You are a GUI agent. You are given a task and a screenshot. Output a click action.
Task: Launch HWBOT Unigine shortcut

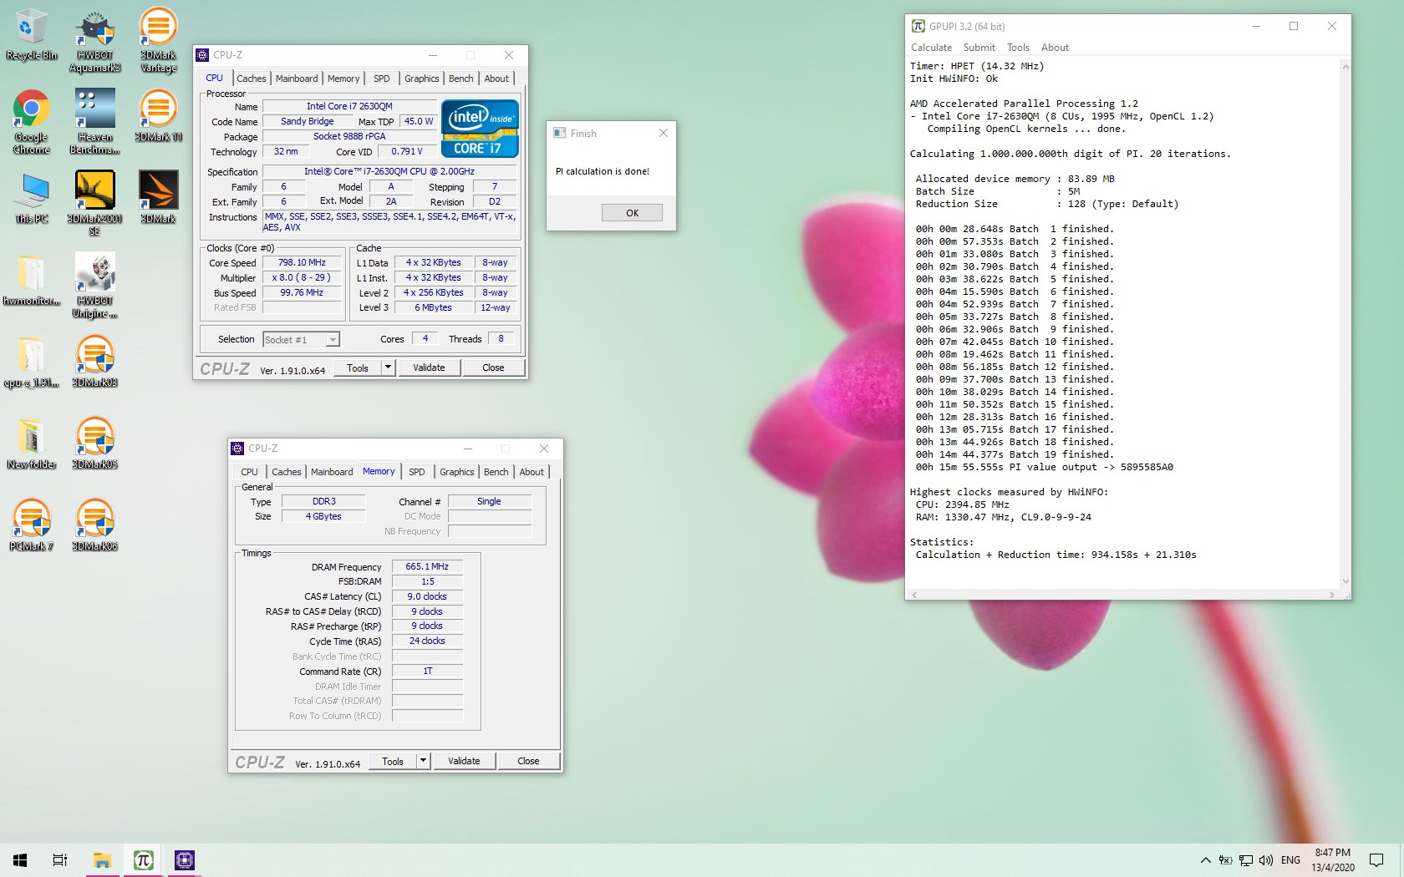coord(94,286)
